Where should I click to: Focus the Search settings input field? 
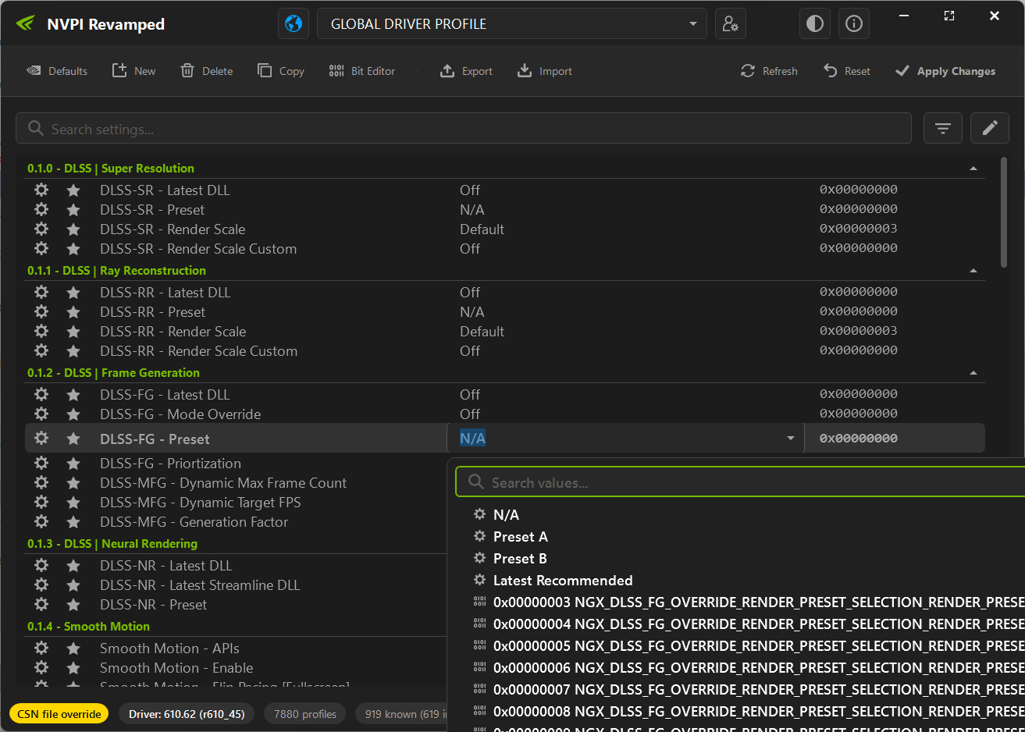[464, 128]
